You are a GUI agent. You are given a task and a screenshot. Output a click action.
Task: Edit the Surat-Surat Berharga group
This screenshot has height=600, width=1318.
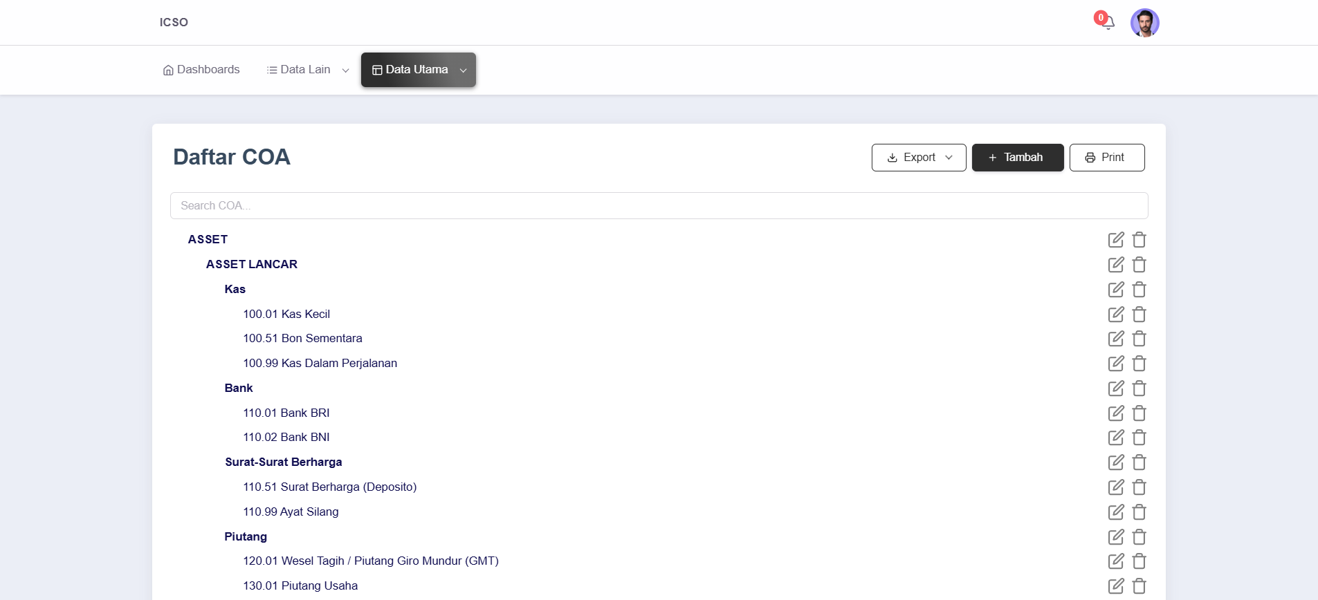tap(1115, 462)
